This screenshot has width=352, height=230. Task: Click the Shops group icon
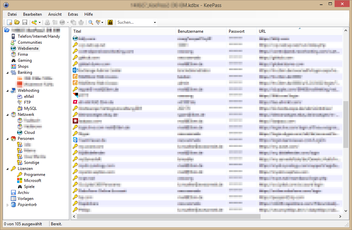click(x=13, y=66)
